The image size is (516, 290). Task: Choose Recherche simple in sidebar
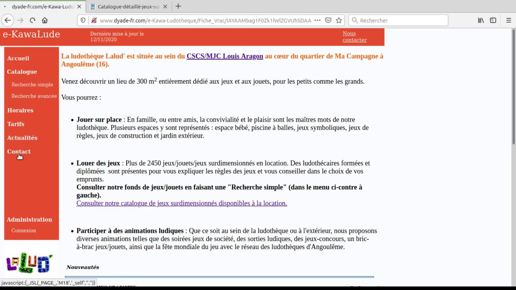[32, 85]
